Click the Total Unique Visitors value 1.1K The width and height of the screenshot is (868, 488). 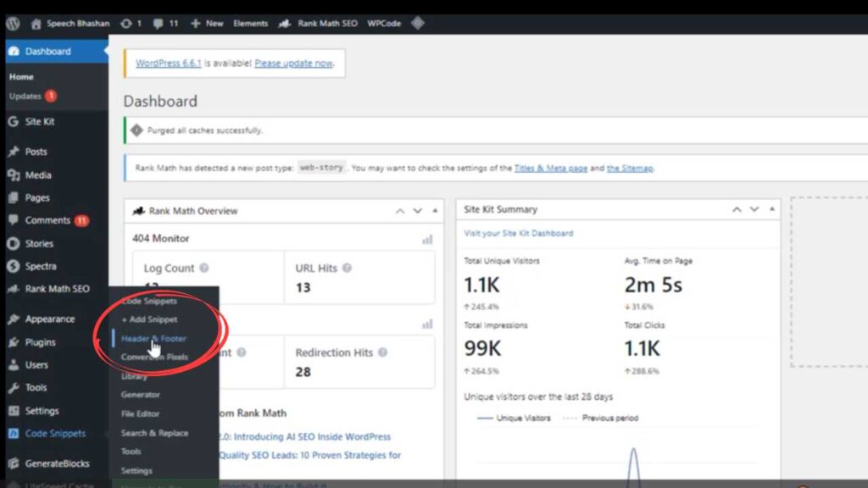coord(481,285)
